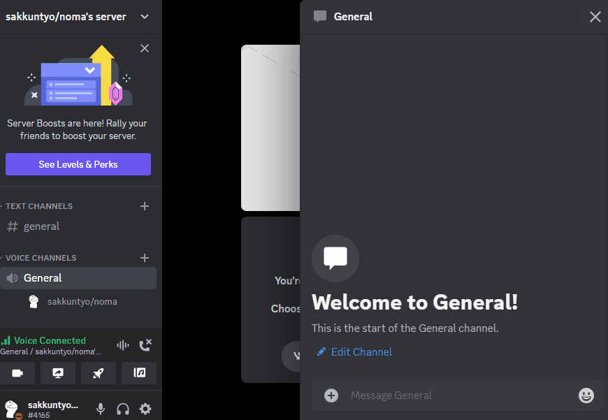The width and height of the screenshot is (608, 420).
Task: Select the general text channel
Action: click(42, 226)
